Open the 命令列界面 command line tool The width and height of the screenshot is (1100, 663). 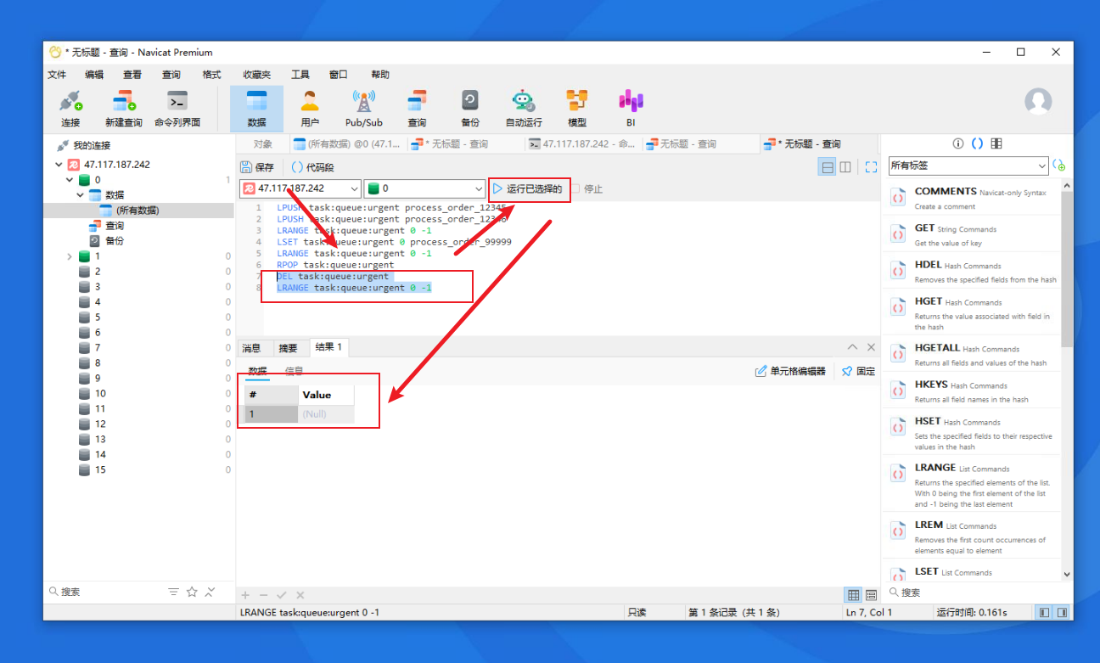177,109
